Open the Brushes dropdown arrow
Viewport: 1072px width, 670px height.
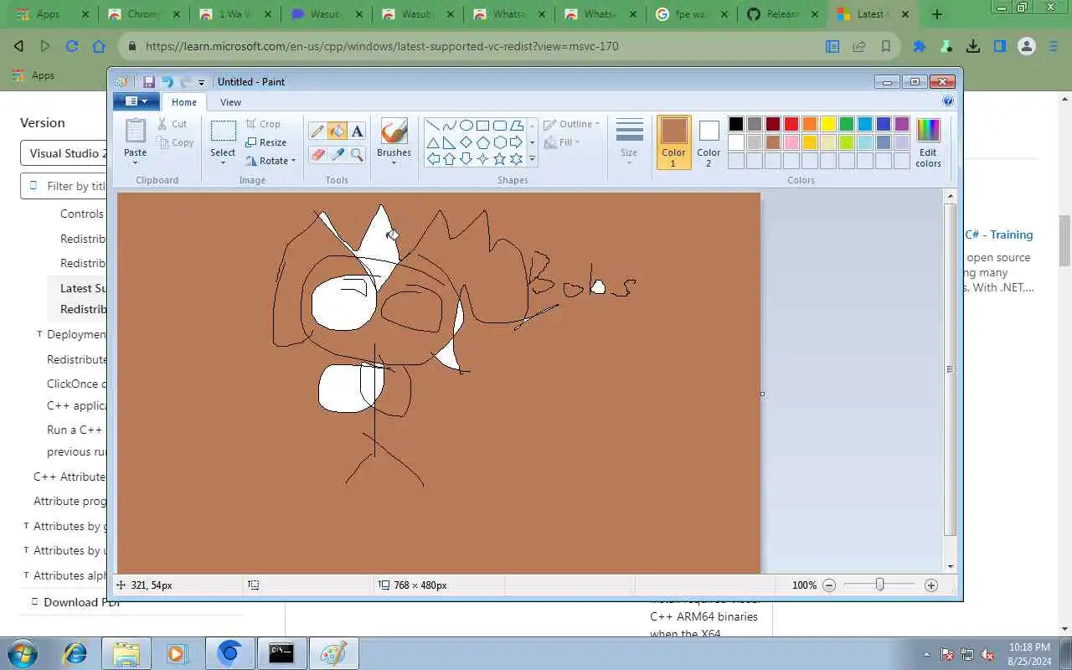point(394,163)
